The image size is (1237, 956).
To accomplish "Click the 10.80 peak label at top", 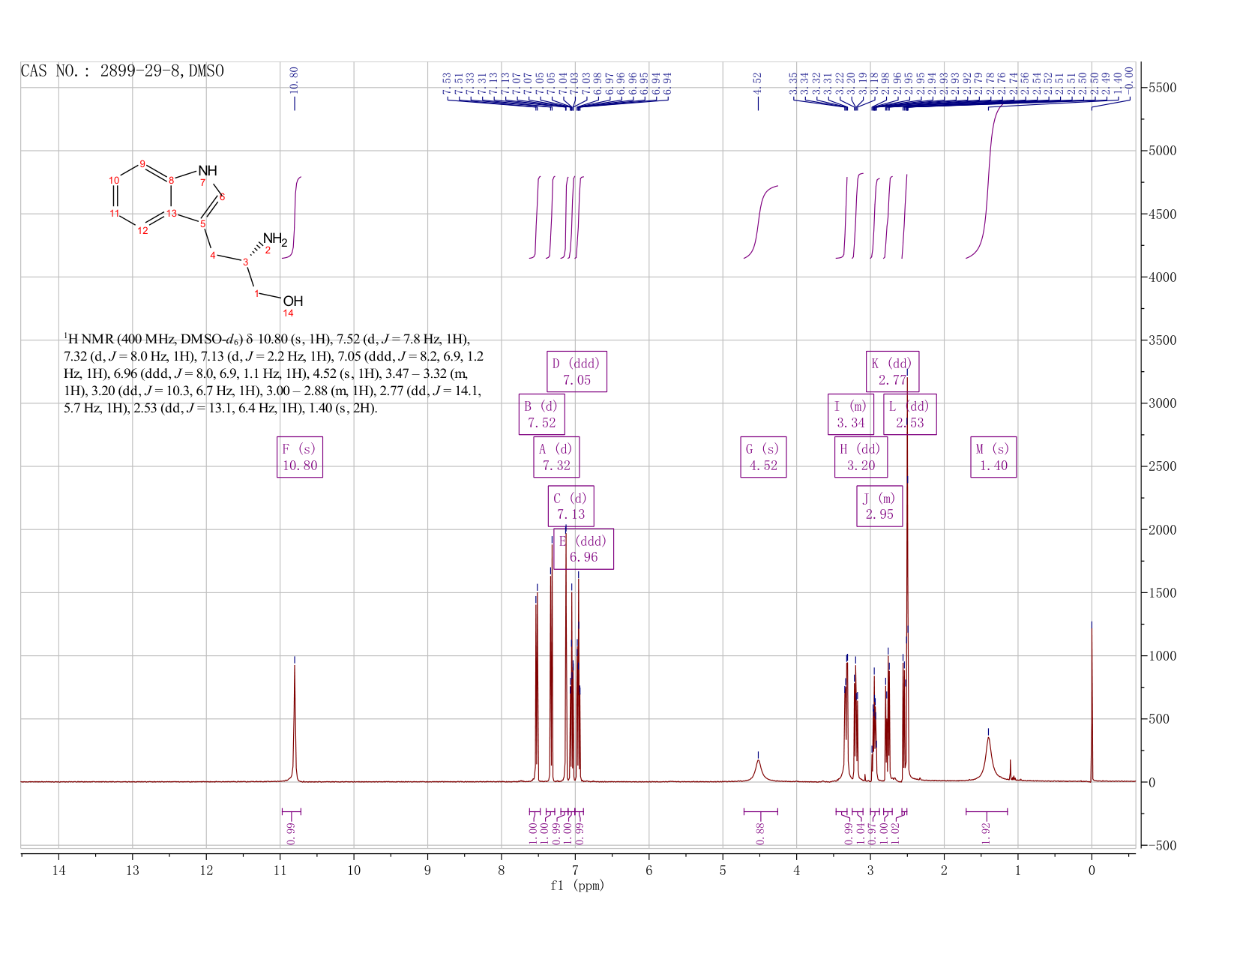I will [x=295, y=79].
